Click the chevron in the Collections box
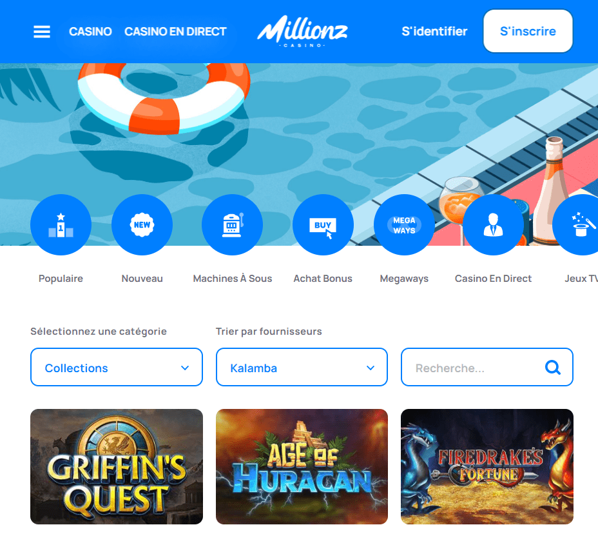 pos(185,368)
